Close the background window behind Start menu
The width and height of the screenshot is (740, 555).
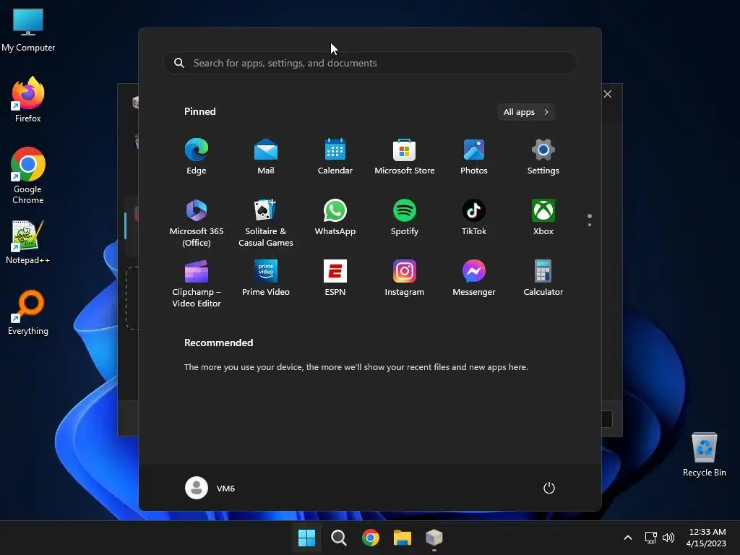coord(608,94)
